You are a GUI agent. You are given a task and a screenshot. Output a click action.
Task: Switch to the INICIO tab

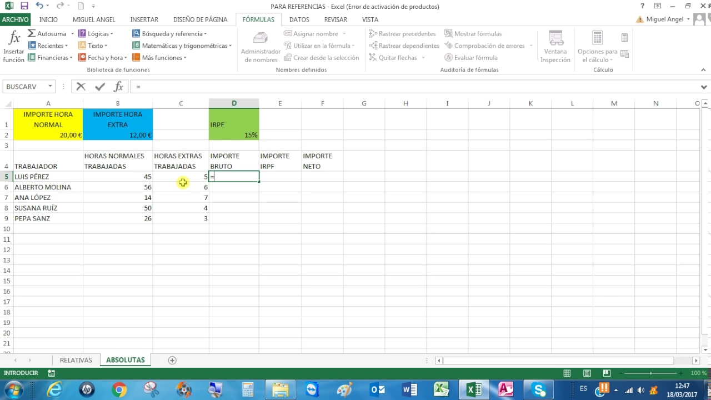point(48,19)
